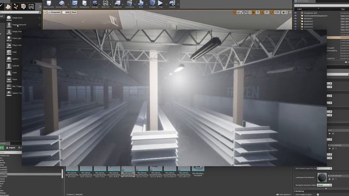Viewport: 349px width, 196px height.
Task: Switch to Landscape mode icon
Action: pos(8,7)
